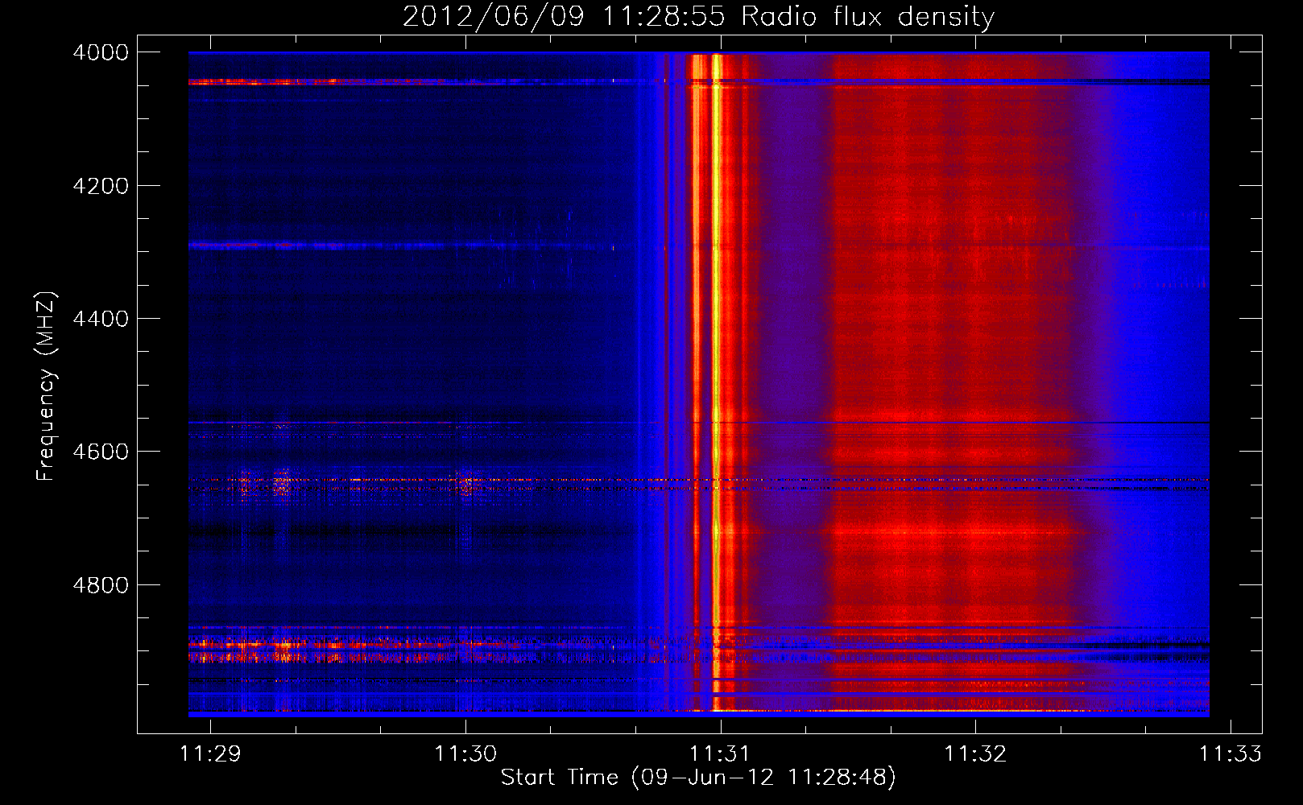Image resolution: width=1303 pixels, height=805 pixels.
Task: Select the 4400 frequency tick label
Action: 101,319
